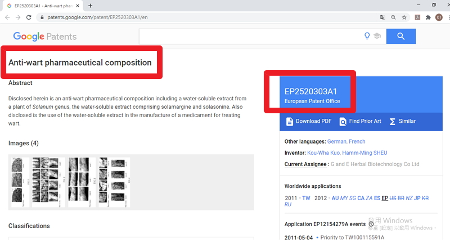Click the Google Patents logo
This screenshot has height=240, width=450.
(x=45, y=36)
